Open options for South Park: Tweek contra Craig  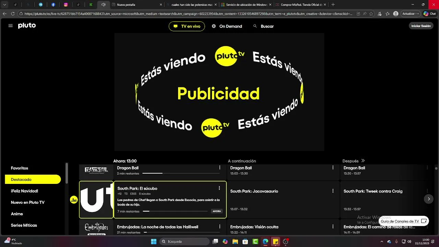click(x=427, y=191)
